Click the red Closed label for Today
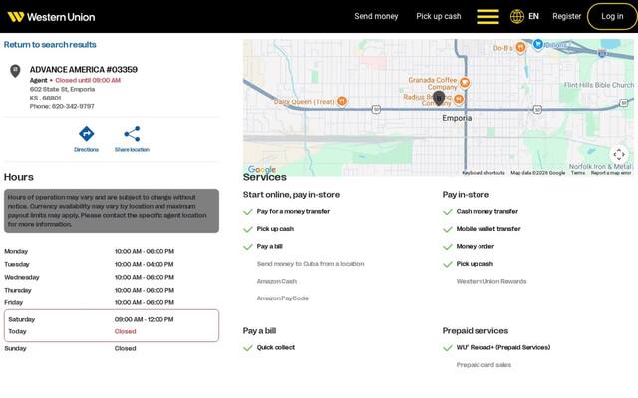This screenshot has width=638, height=398. pyautogui.click(x=125, y=331)
